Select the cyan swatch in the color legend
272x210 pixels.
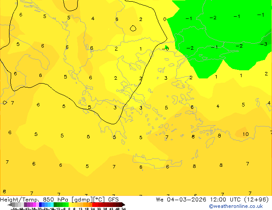(x=52, y=204)
